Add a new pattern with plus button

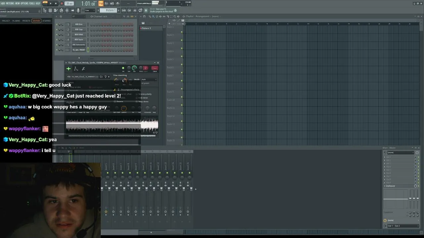point(118,10)
